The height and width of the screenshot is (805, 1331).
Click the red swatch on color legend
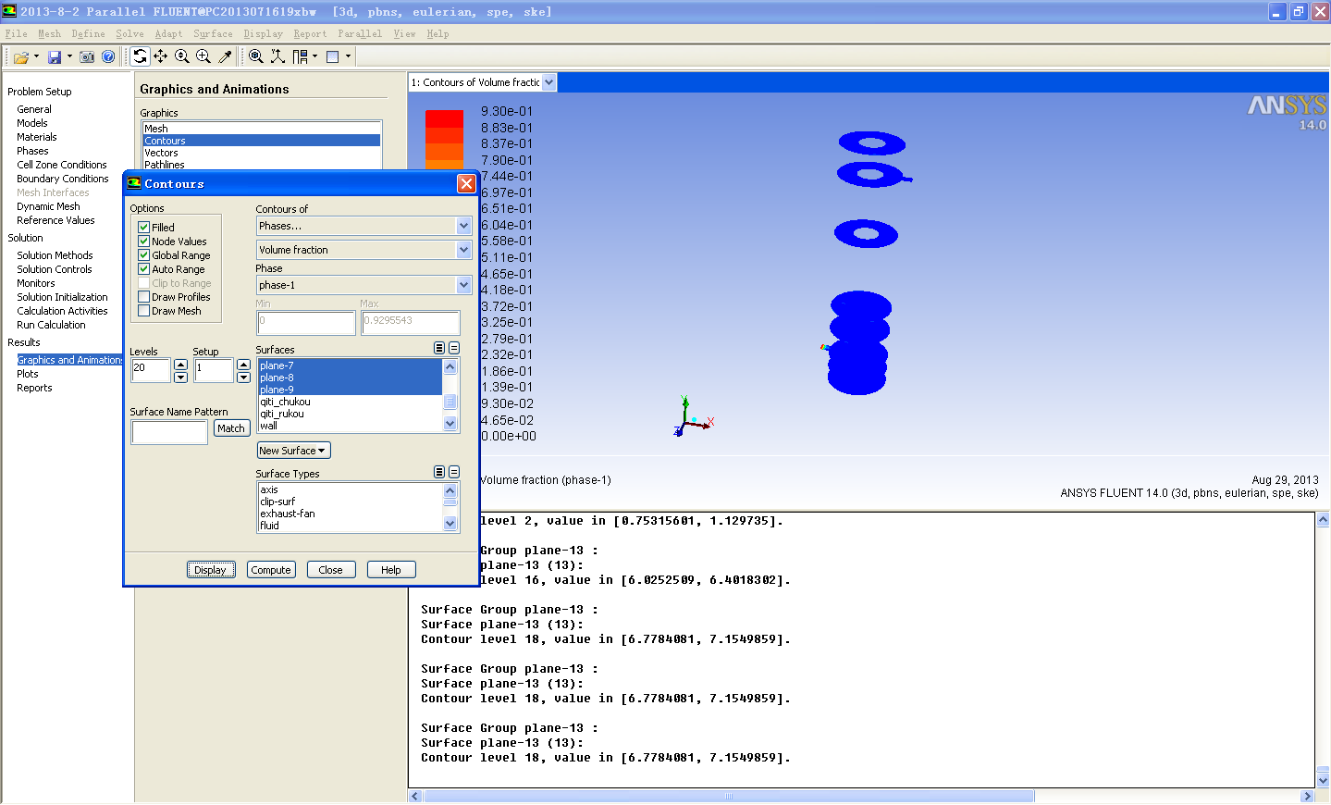click(444, 118)
